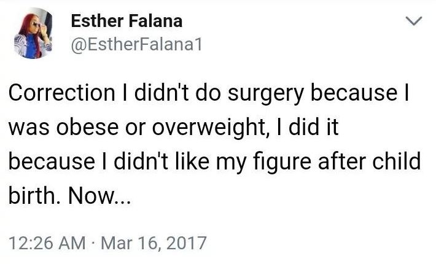The width and height of the screenshot is (436, 264).
Task: Click the word "surgery" in the tweet
Action: (x=259, y=93)
